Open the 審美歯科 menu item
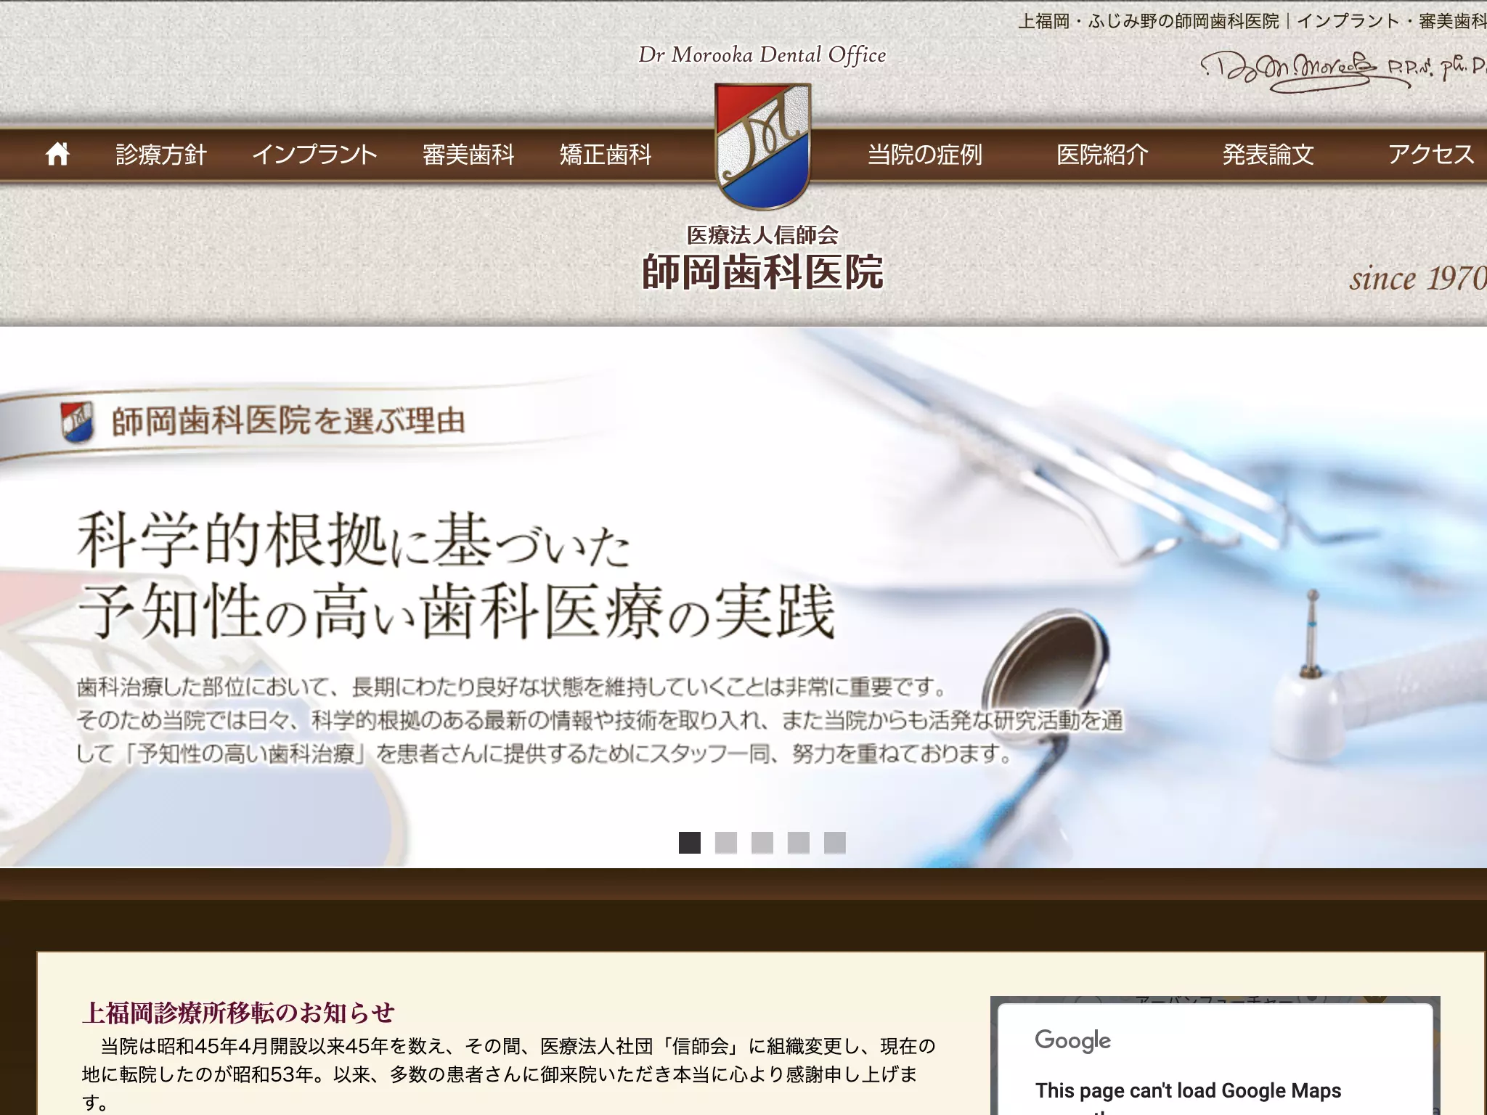Screen dimensions: 1487x1115 [x=468, y=154]
